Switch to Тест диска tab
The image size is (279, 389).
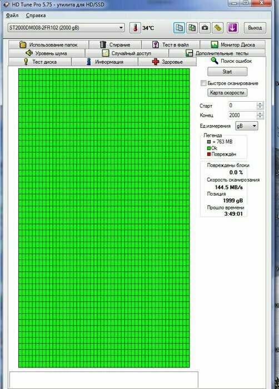tap(39, 62)
